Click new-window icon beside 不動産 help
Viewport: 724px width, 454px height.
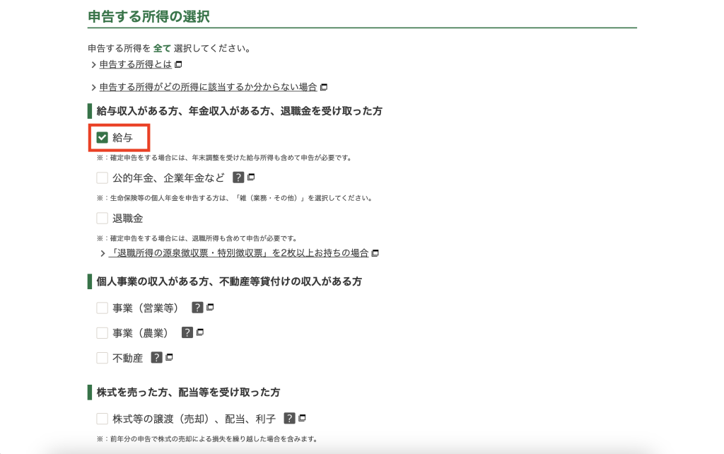(169, 358)
